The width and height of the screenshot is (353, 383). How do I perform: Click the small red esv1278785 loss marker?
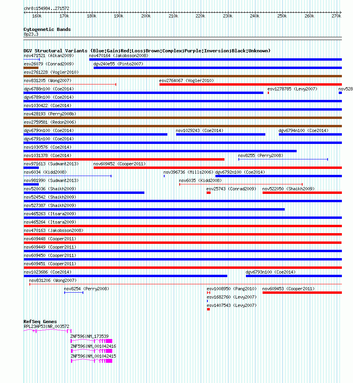click(x=268, y=93)
